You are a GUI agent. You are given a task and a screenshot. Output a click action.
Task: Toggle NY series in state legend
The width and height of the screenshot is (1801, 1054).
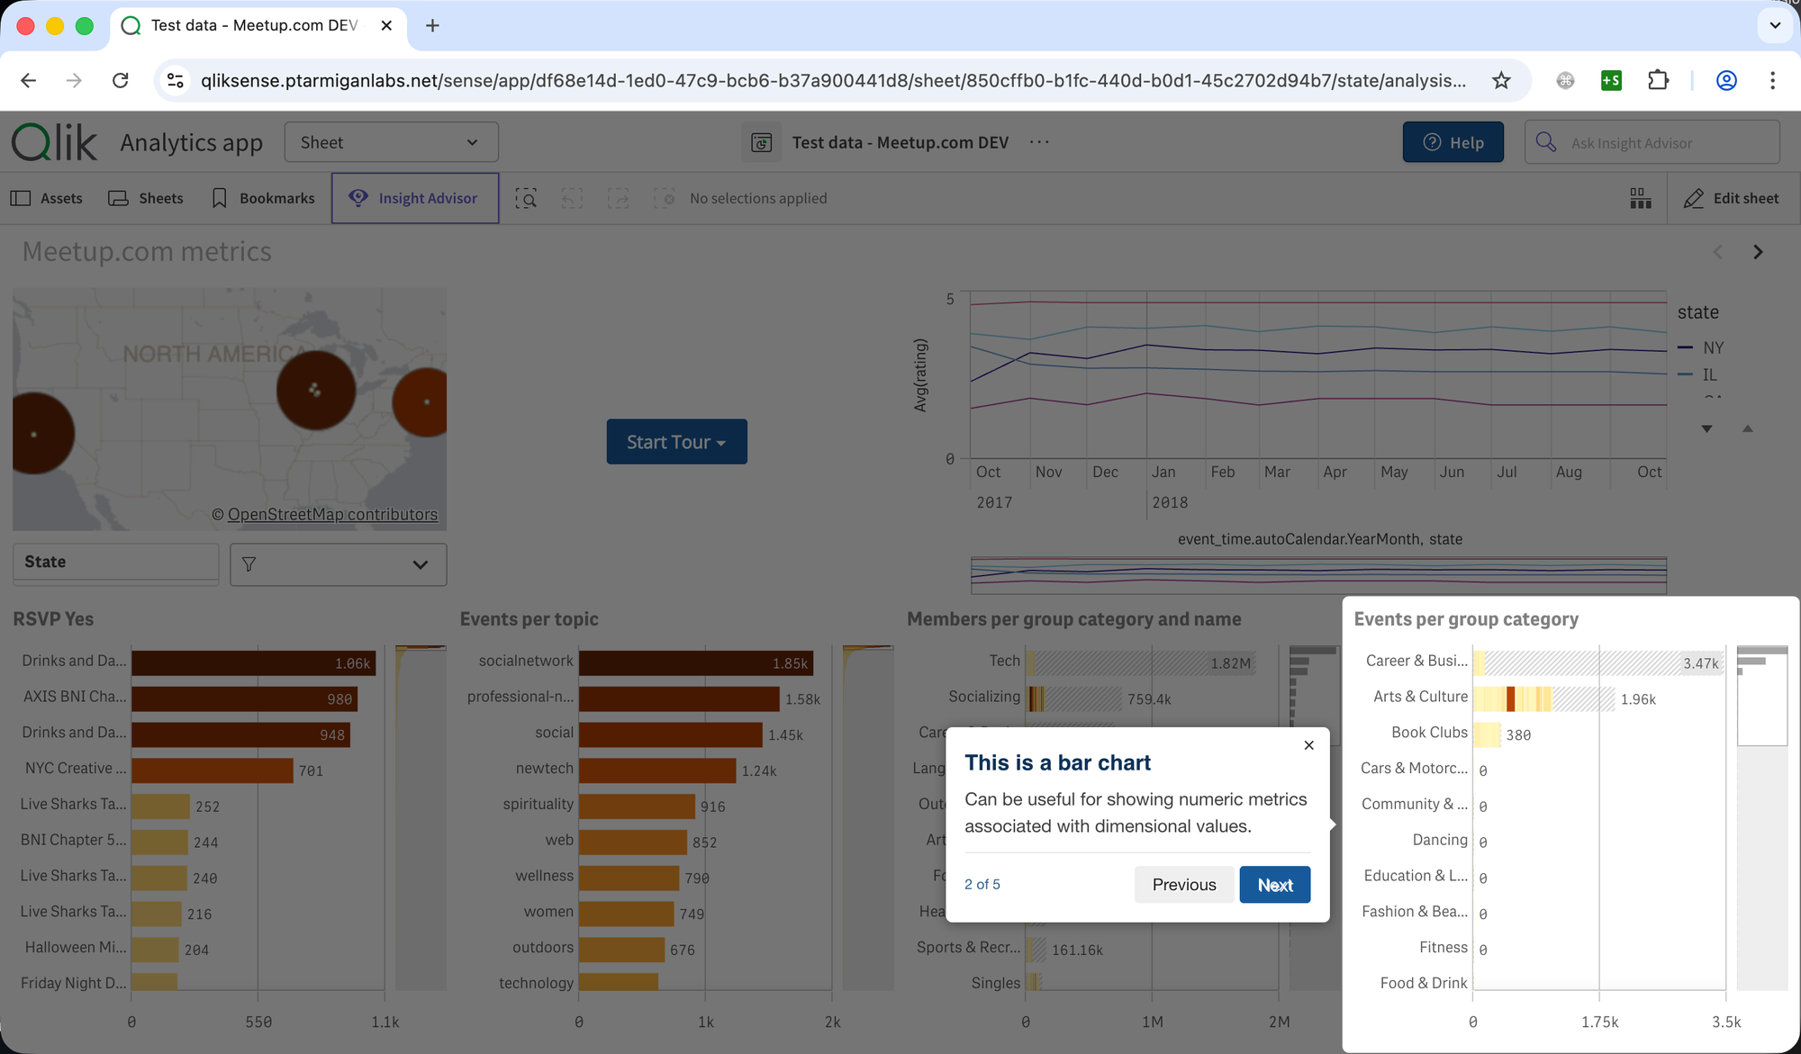click(1712, 347)
